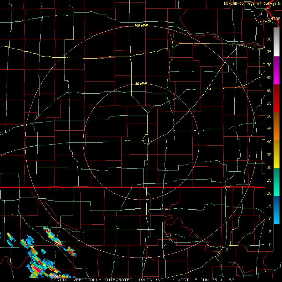
Task: Click the white high-VIL storm core echo
Action: pyautogui.click(x=58, y=243)
